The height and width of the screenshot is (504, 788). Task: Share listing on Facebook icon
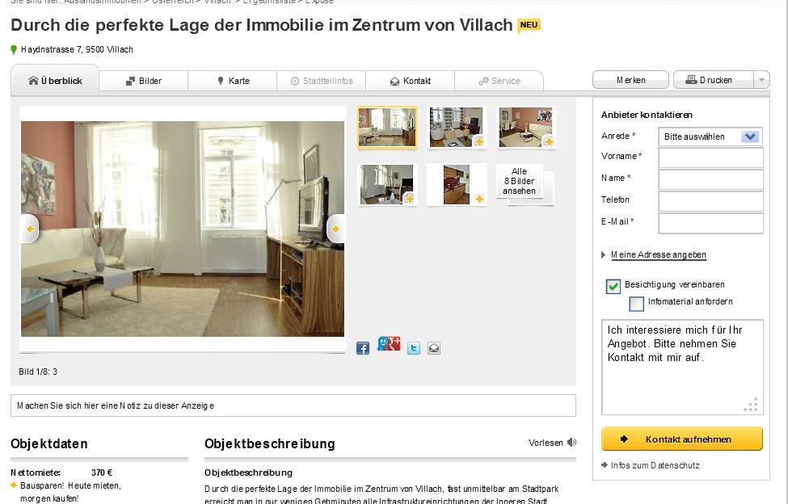coord(363,348)
